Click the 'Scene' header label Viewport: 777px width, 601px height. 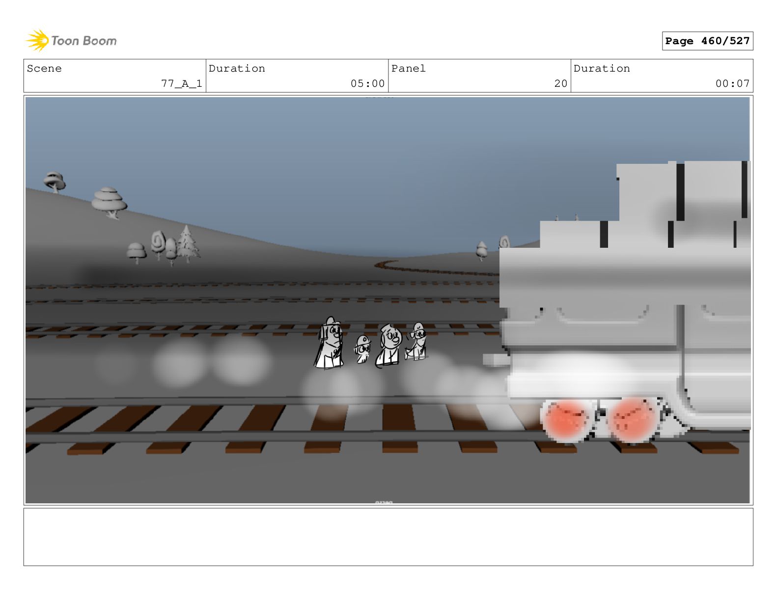[x=44, y=69]
